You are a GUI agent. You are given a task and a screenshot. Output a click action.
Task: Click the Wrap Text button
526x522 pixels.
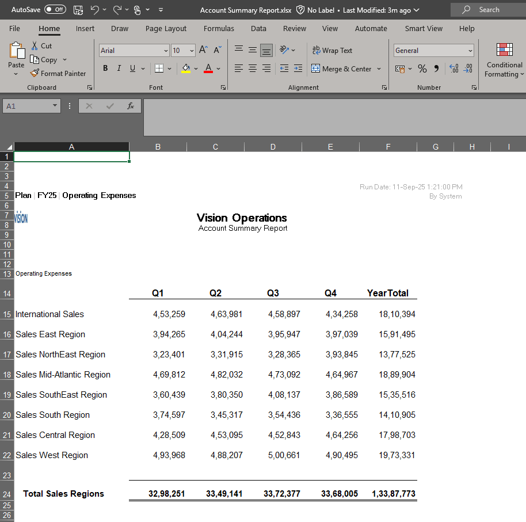click(332, 51)
